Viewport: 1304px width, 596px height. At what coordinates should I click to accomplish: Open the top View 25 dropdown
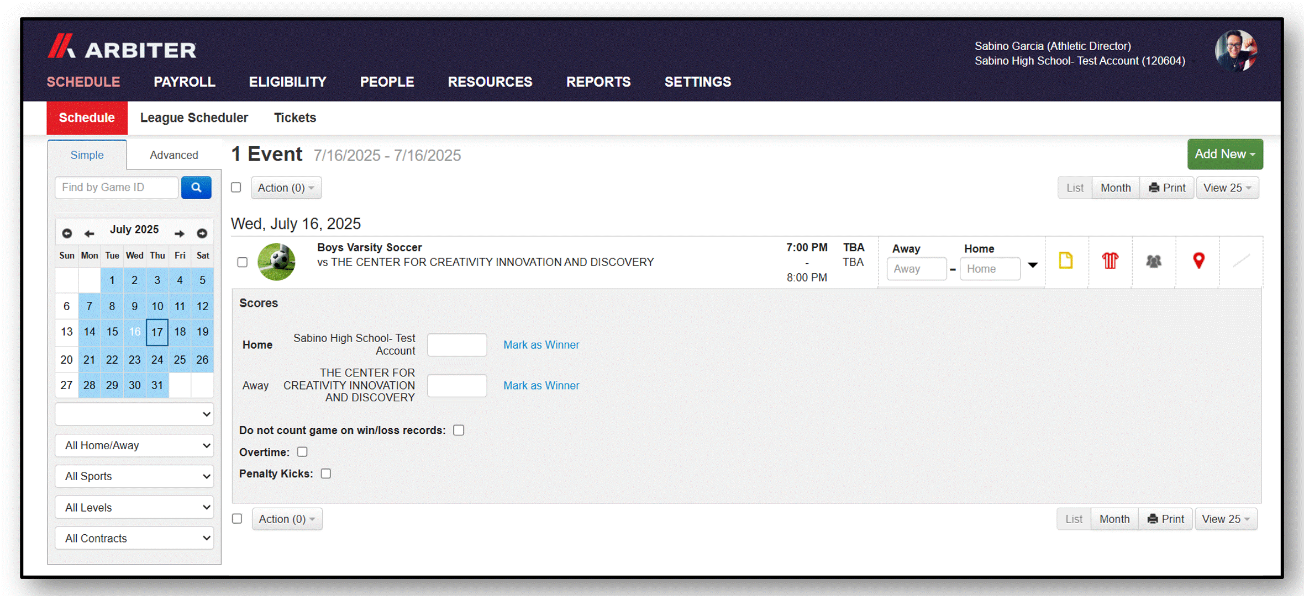[1227, 188]
